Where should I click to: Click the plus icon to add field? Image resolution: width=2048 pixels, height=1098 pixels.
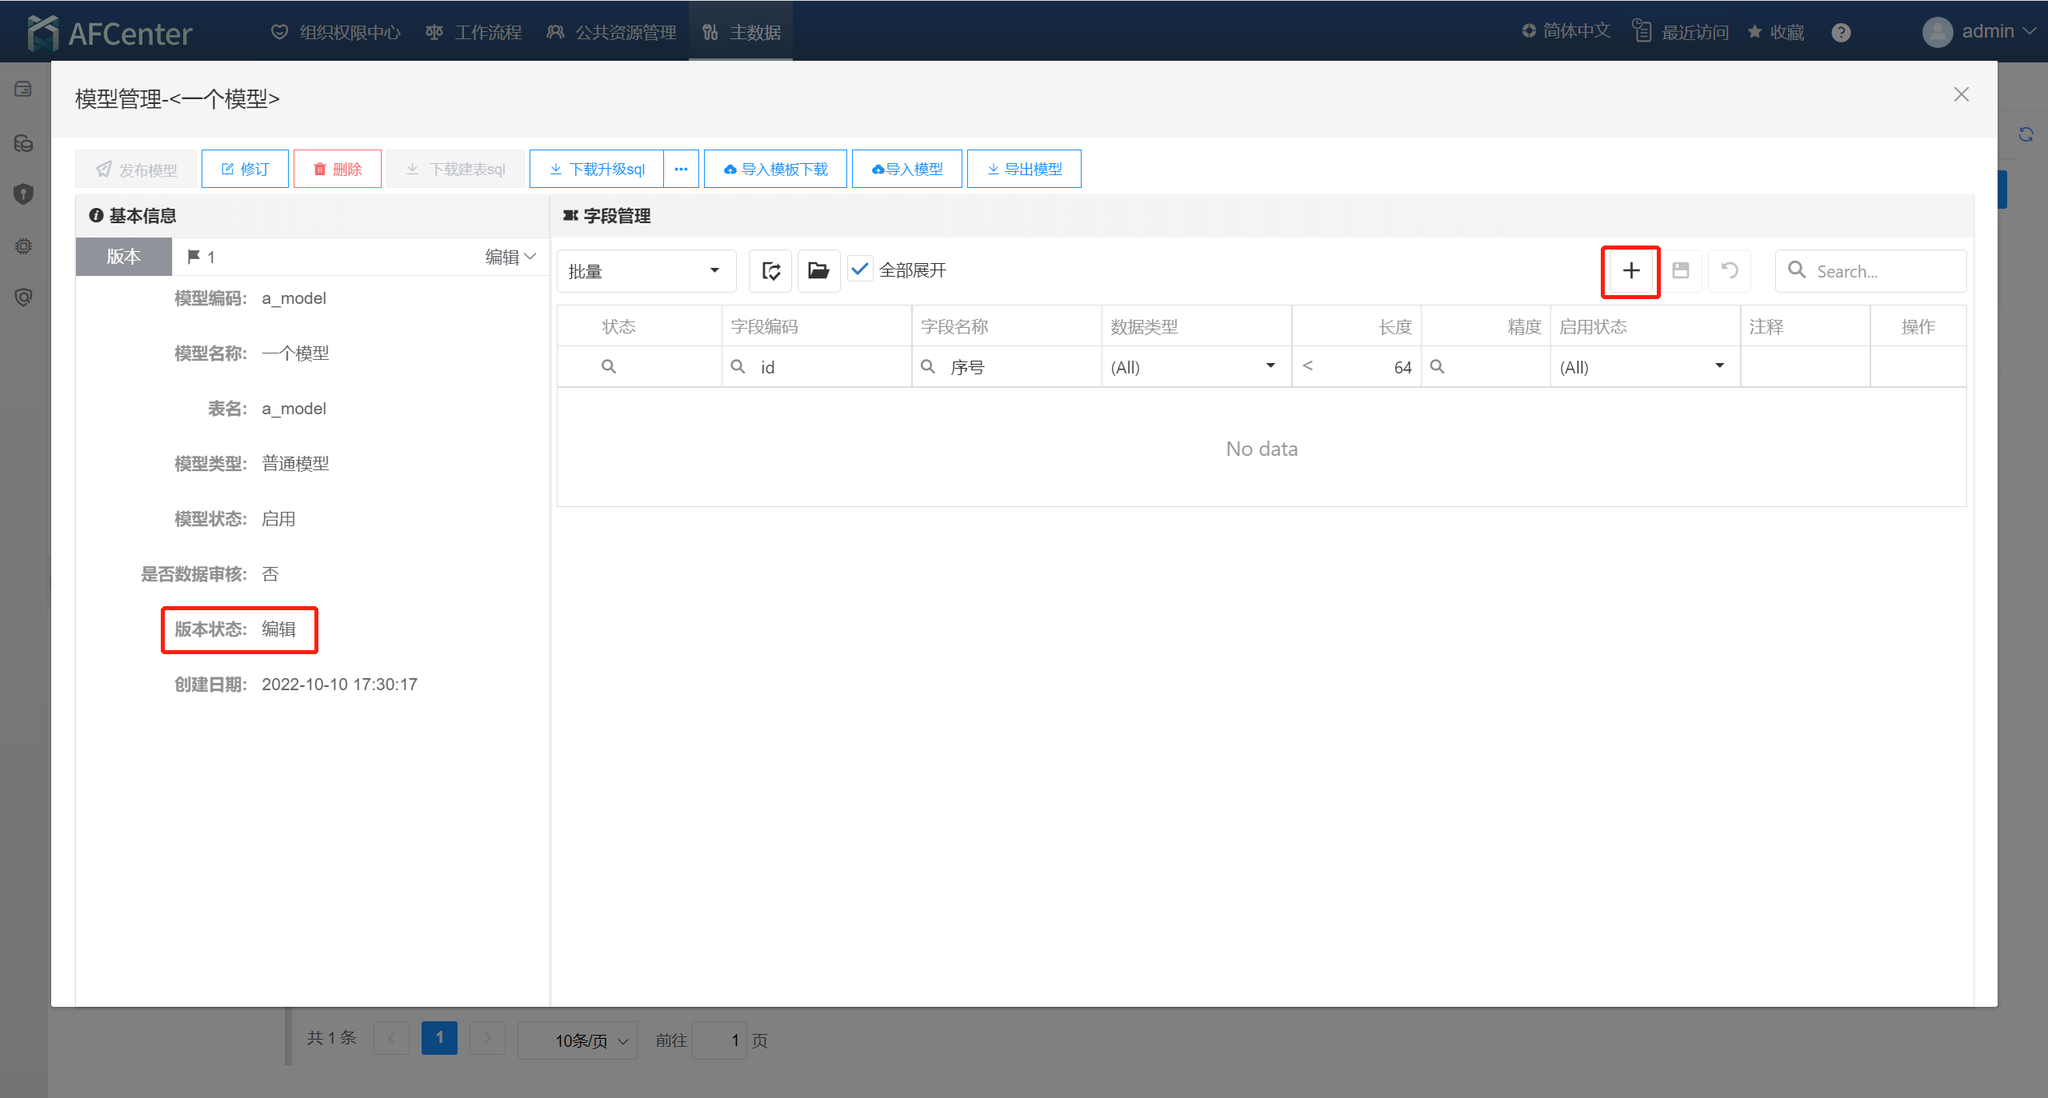pos(1630,271)
